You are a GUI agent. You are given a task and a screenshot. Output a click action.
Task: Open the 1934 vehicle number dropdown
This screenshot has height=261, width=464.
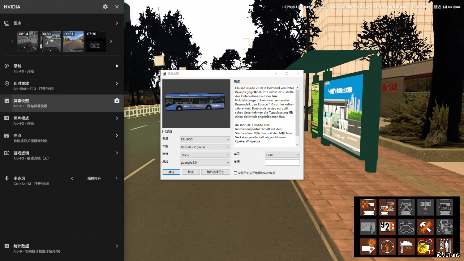click(x=282, y=155)
